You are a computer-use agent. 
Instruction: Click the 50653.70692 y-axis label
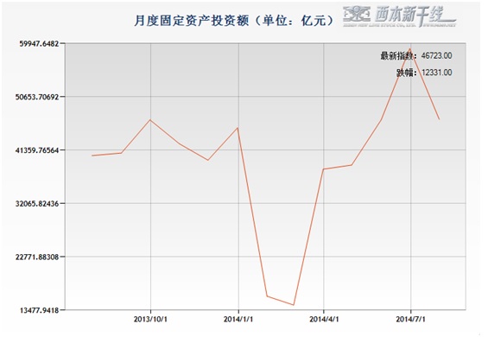pos(37,97)
